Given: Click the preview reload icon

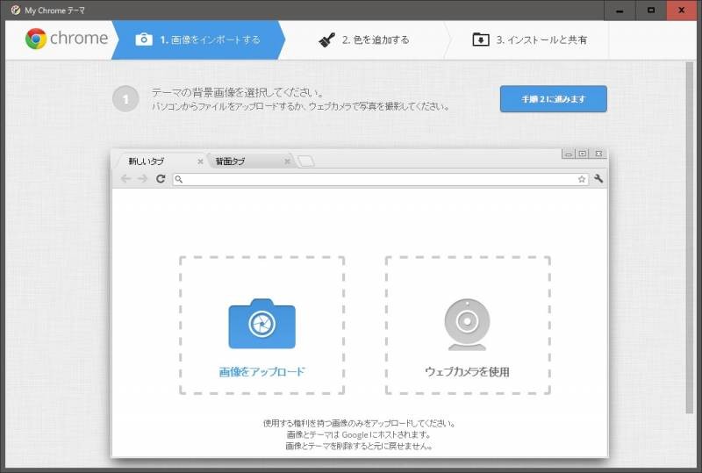Looking at the screenshot, I should point(161,179).
